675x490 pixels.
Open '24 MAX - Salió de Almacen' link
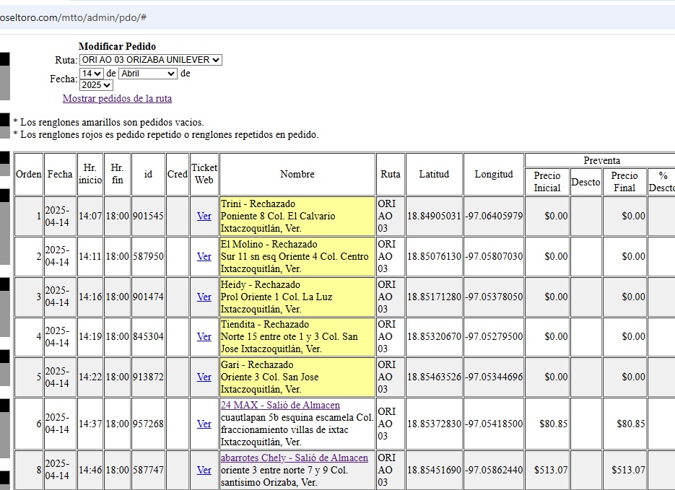[280, 406]
